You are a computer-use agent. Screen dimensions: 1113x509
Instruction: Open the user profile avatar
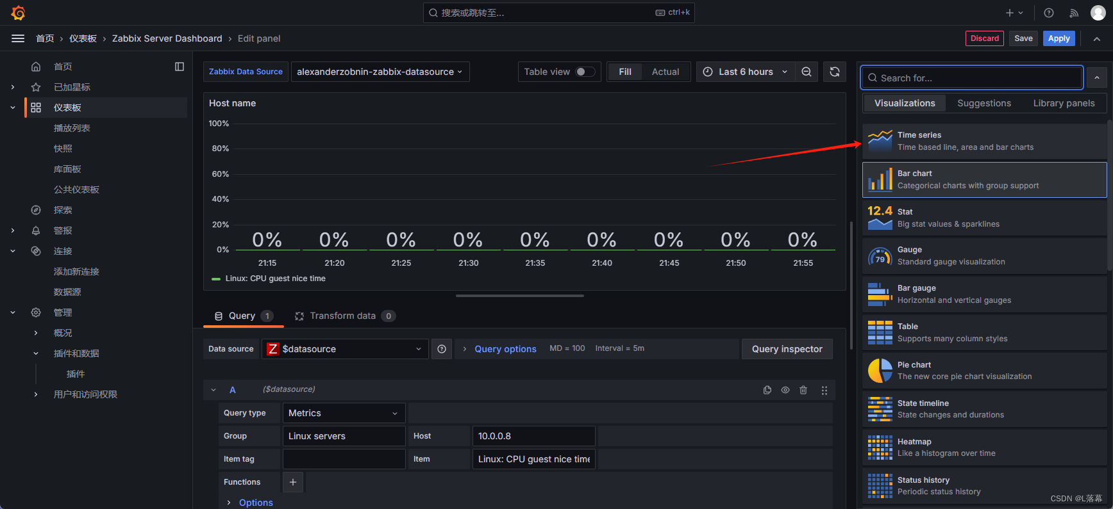coord(1098,13)
